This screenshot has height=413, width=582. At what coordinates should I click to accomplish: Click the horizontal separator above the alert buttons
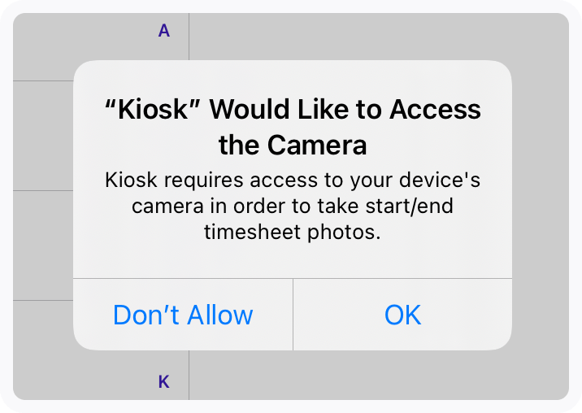[293, 278]
